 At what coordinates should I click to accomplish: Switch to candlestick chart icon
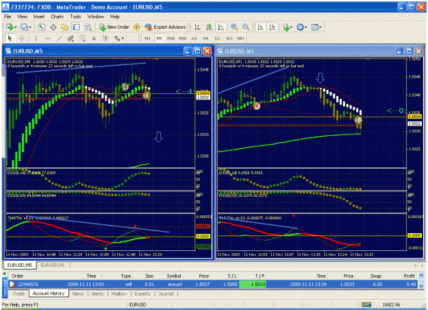(x=209, y=27)
